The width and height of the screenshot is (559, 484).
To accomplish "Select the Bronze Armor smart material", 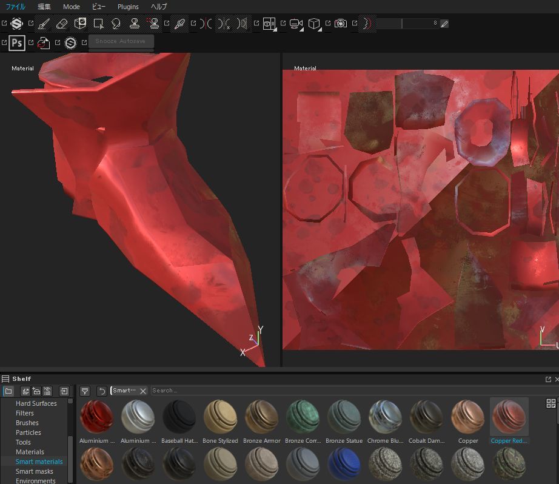I will point(262,422).
